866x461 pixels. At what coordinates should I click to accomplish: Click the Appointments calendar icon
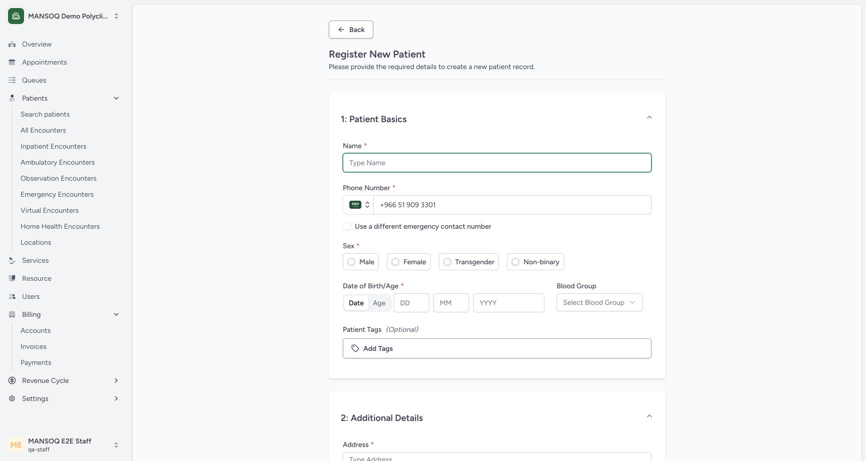click(x=12, y=62)
